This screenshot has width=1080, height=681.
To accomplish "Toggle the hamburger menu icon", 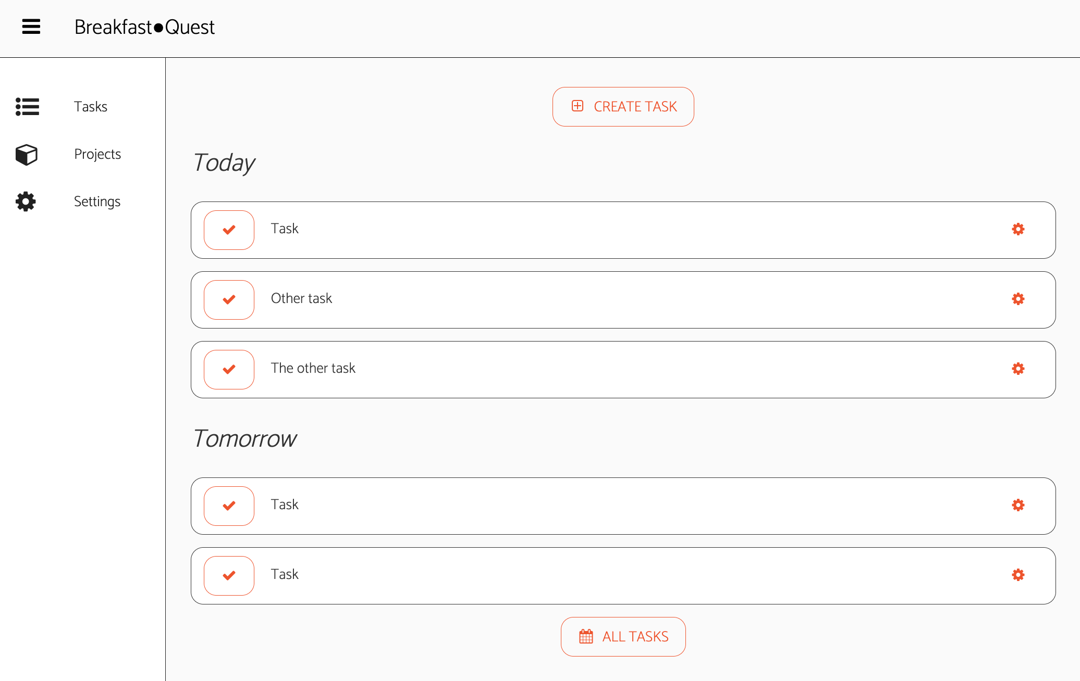I will (31, 27).
